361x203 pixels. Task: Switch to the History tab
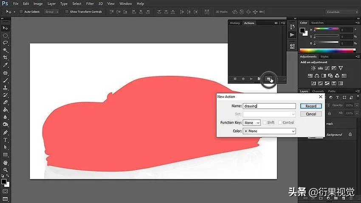click(x=235, y=23)
